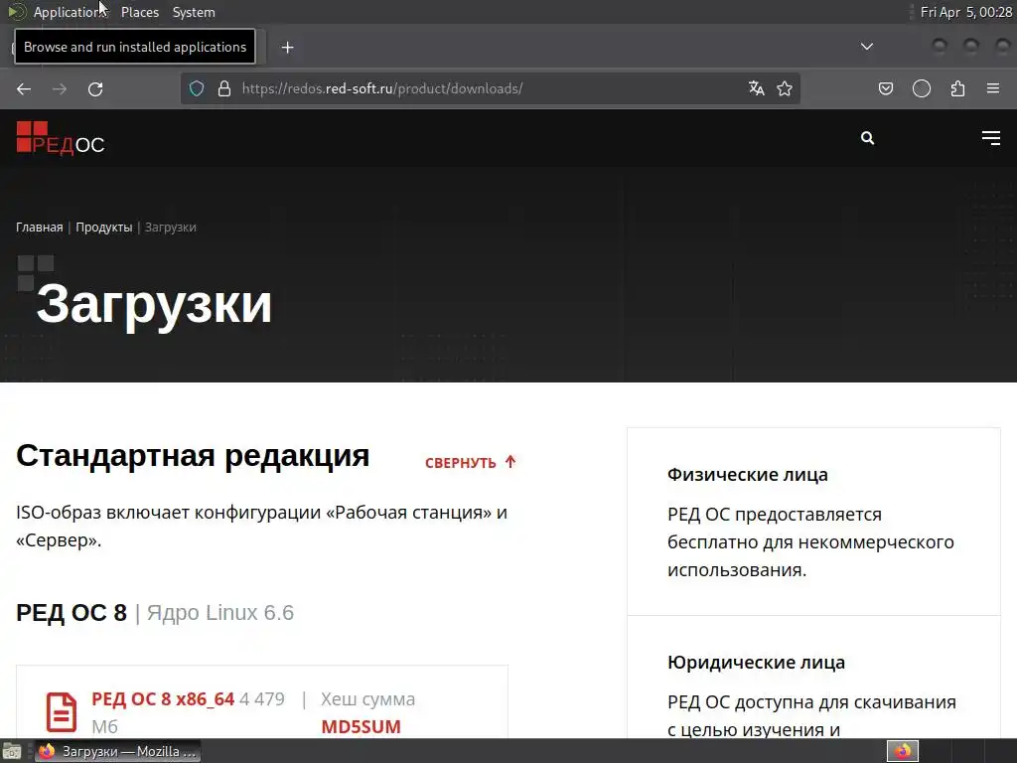This screenshot has width=1017, height=763.
Task: Click the РЕД ОС 8 file document icon
Action: [62, 711]
